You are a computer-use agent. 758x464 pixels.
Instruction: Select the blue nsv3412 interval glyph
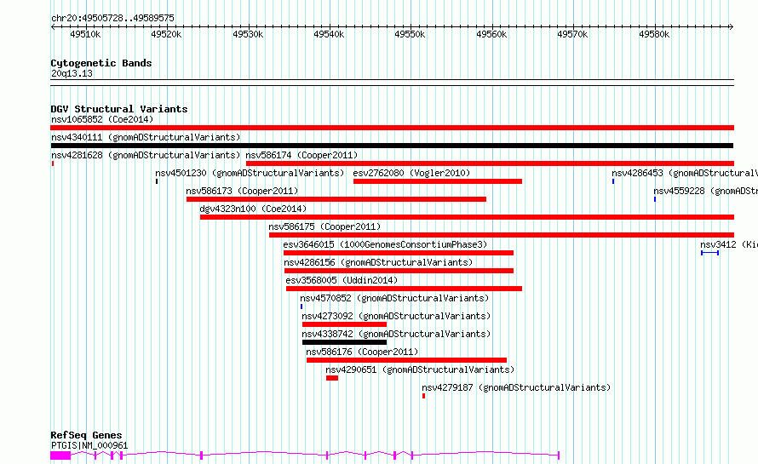(710, 253)
